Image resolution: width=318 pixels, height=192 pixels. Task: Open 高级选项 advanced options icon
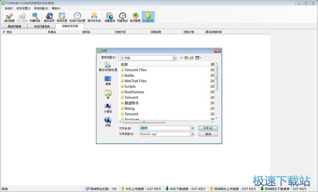(49, 17)
